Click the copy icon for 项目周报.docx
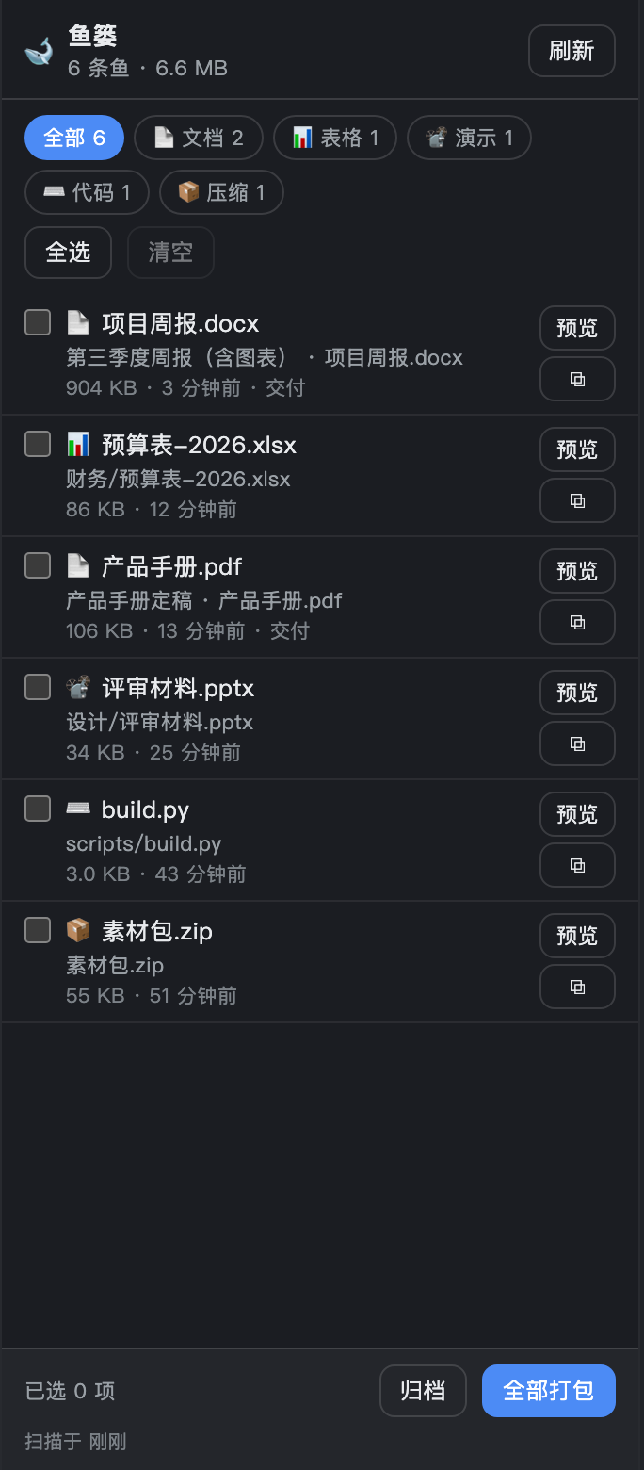The width and height of the screenshot is (644, 1470). [x=577, y=379]
